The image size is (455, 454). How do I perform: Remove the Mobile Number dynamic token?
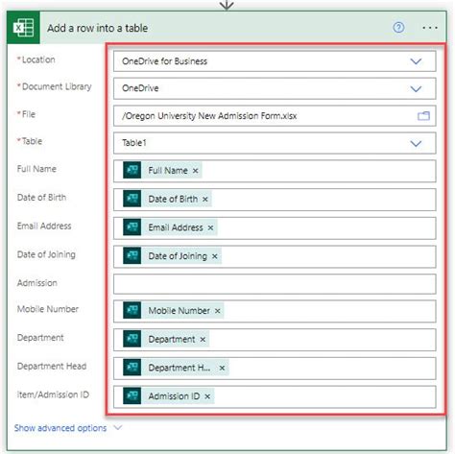[x=217, y=311]
